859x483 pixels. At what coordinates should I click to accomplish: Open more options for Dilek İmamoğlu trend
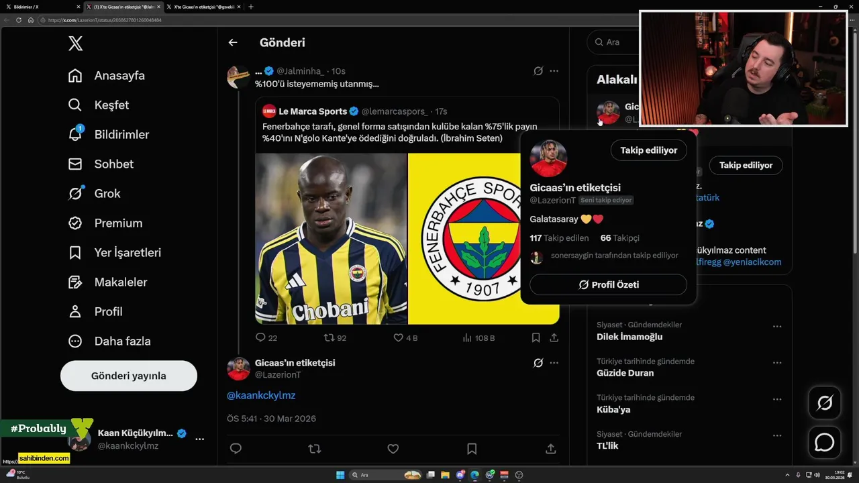tap(777, 327)
